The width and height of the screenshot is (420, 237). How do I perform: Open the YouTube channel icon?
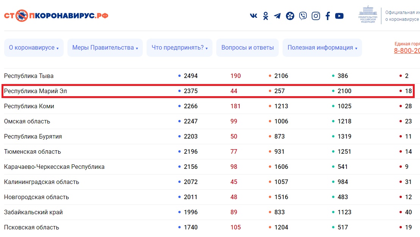(339, 16)
